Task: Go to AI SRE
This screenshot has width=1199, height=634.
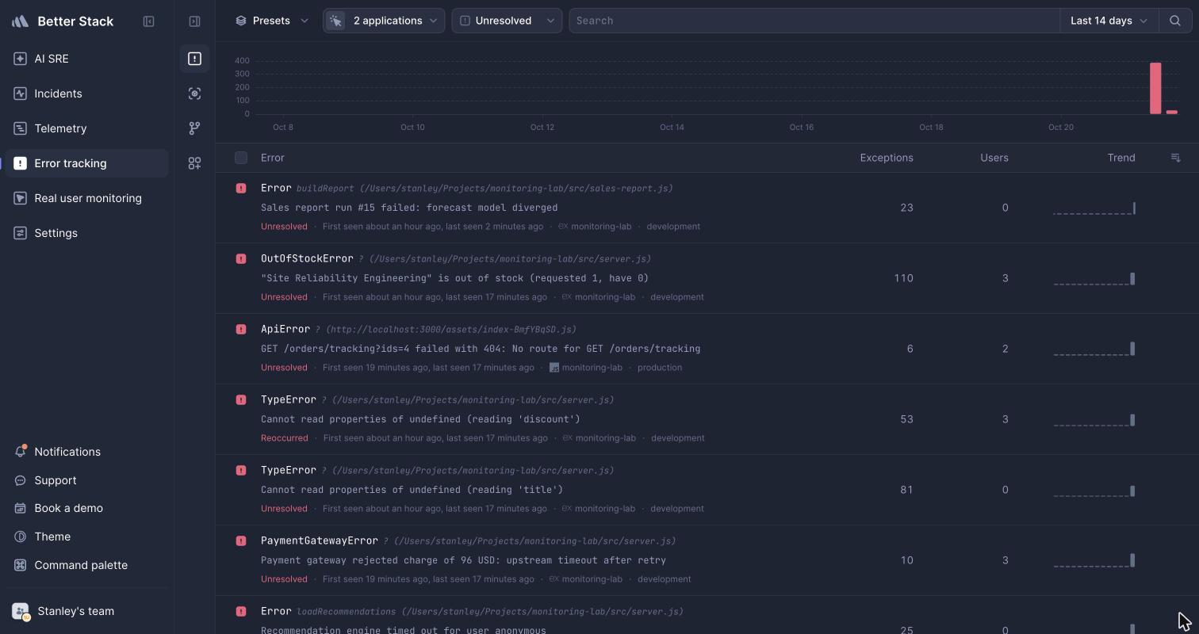Action: click(x=87, y=59)
